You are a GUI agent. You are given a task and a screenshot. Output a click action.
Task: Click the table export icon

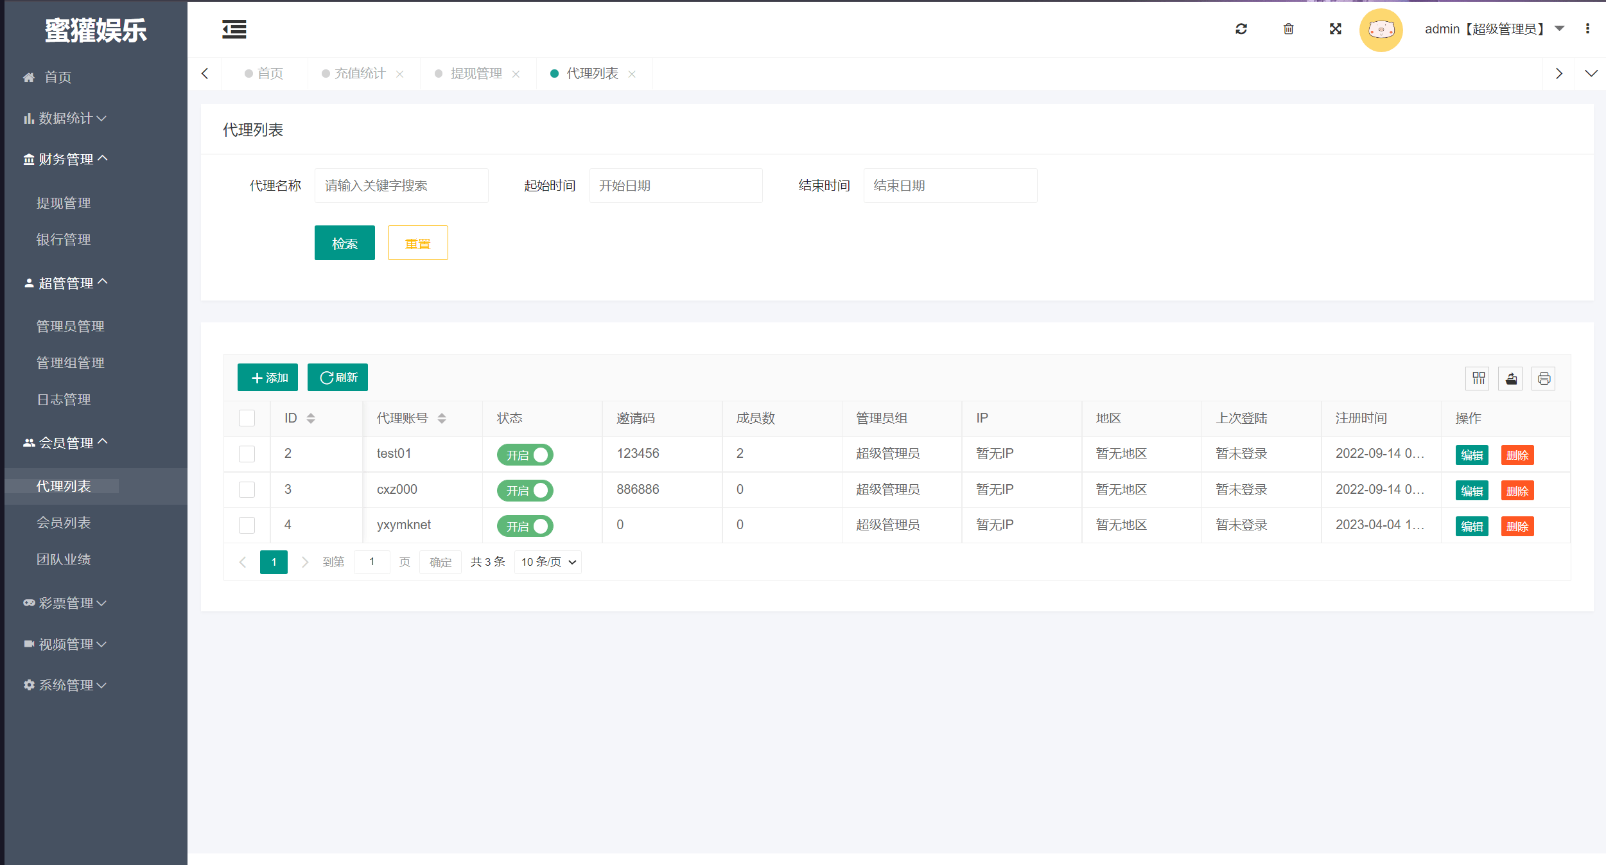click(1511, 378)
